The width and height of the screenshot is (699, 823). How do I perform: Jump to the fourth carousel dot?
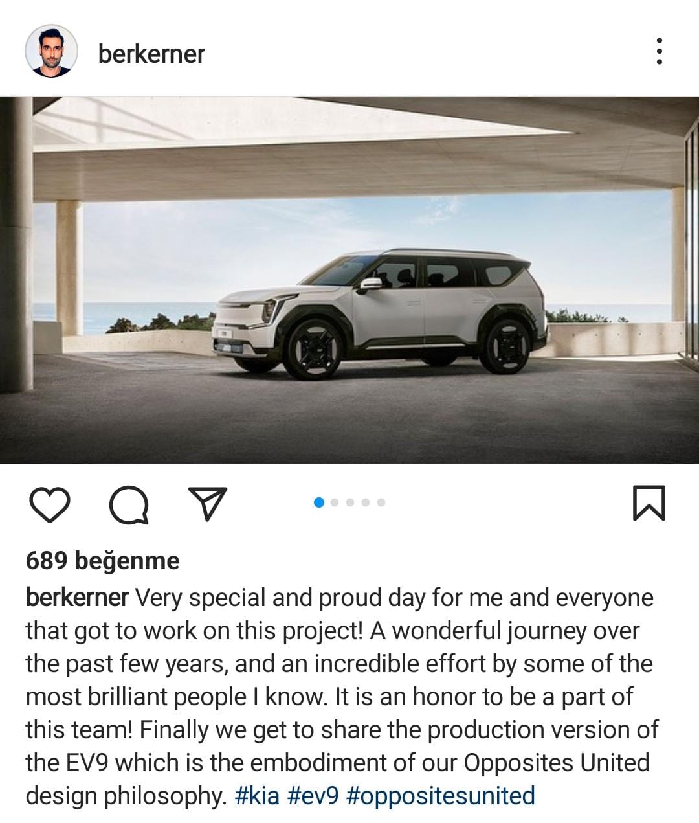(366, 502)
